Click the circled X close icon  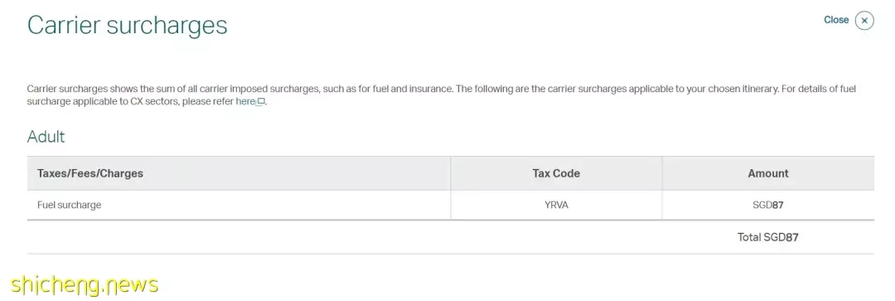864,21
